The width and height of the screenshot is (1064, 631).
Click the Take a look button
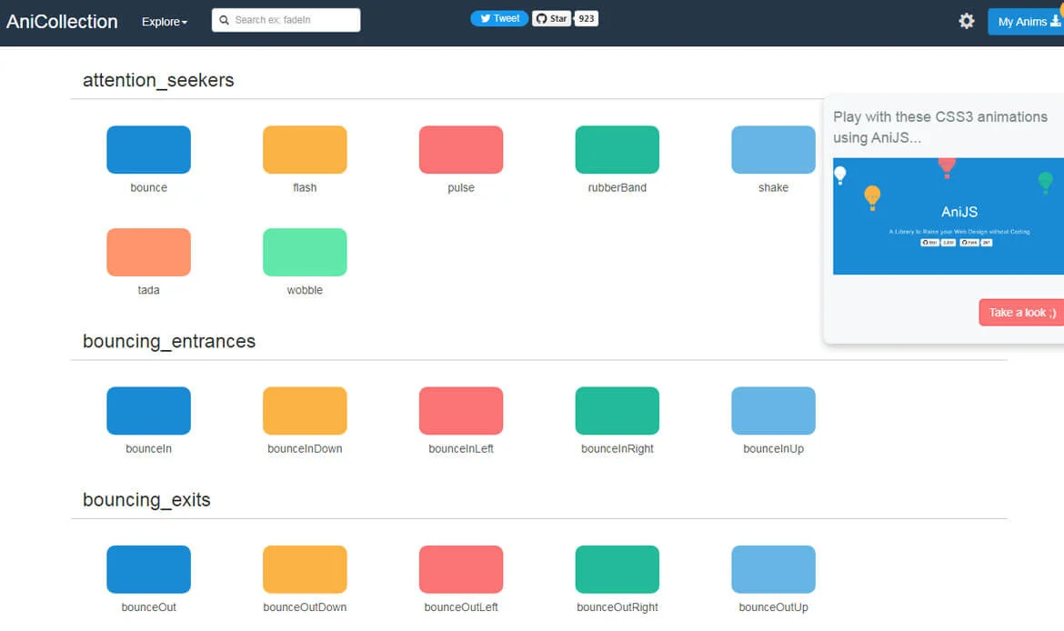click(1022, 312)
